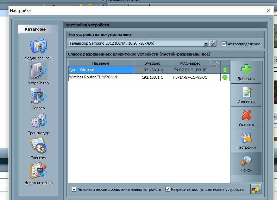Toggle Разрешить доступ для новых устройств
The height and width of the screenshot is (200, 277).
click(x=168, y=189)
